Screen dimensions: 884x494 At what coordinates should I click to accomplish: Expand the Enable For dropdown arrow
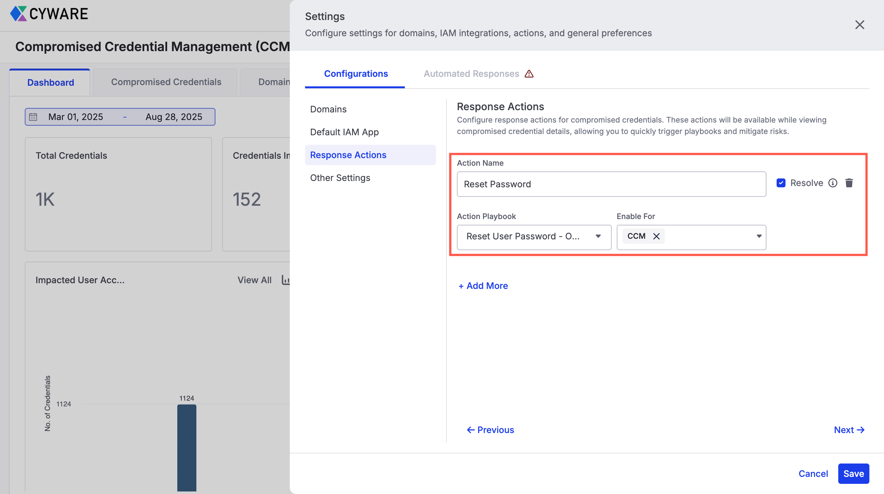click(x=759, y=236)
